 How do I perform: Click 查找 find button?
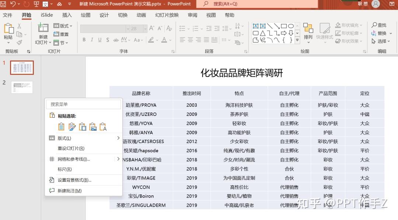379,25
